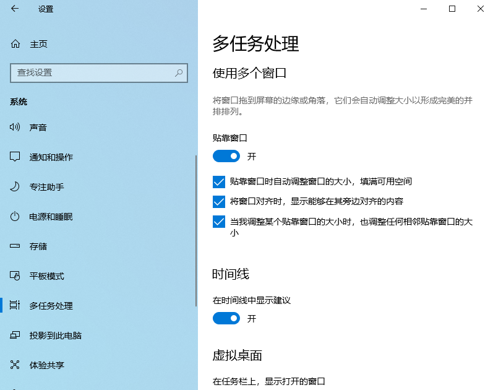493x390 pixels.
Task: Click the 投影到此电脑 projector icon
Action: [x=15, y=336]
